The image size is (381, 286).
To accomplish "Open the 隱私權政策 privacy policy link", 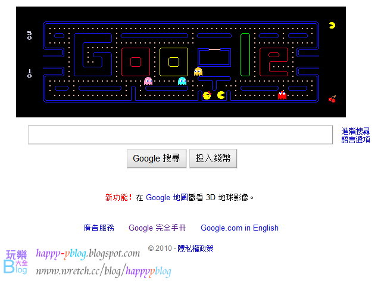I will (195, 248).
